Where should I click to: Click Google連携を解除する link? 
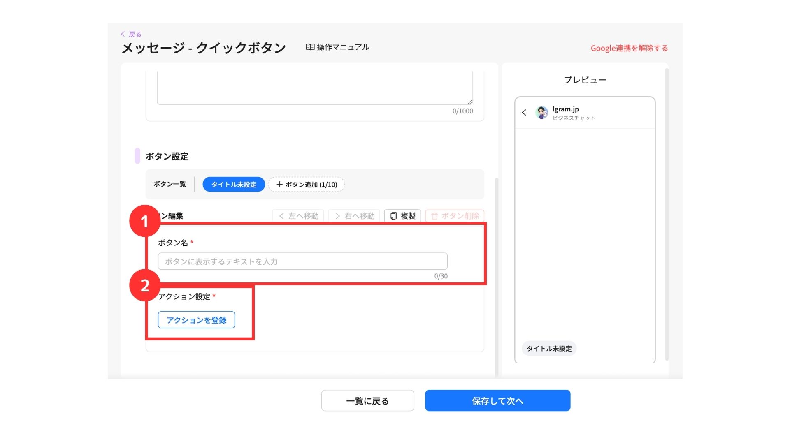(629, 48)
